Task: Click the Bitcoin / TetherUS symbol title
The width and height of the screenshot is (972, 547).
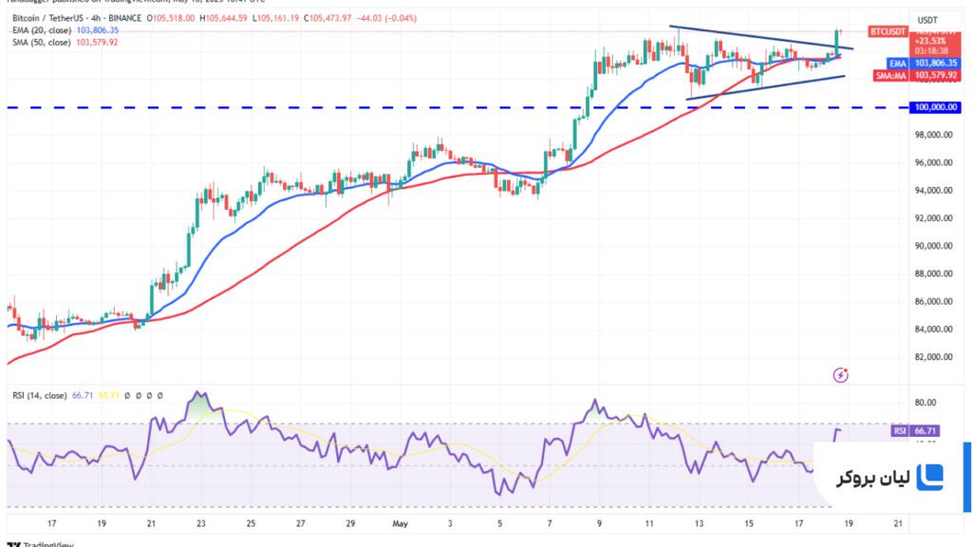Action: (x=77, y=18)
